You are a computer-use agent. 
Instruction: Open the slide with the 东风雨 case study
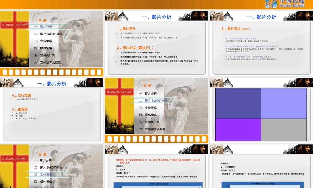click(156, 166)
